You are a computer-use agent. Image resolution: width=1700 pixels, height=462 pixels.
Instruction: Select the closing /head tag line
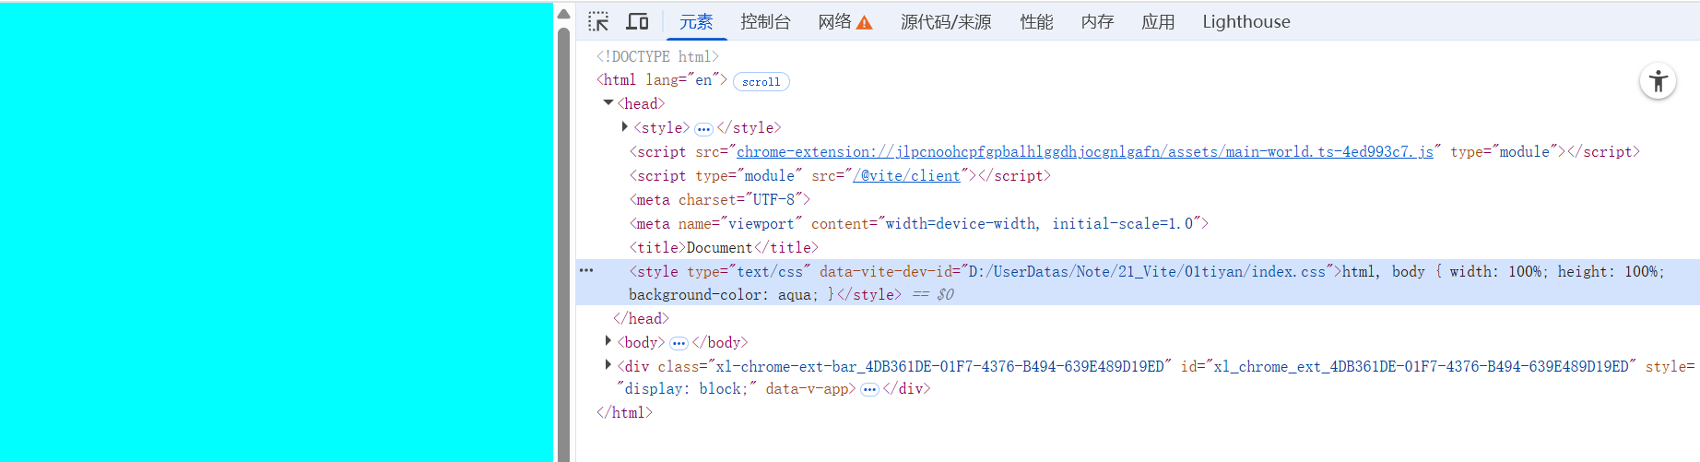(x=641, y=318)
